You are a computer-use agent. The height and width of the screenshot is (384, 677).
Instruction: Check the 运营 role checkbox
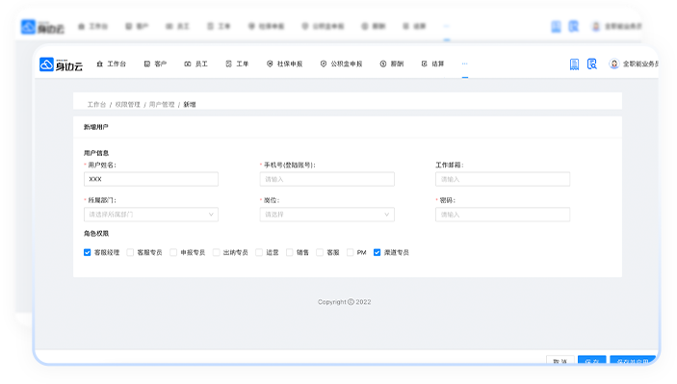pos(259,252)
